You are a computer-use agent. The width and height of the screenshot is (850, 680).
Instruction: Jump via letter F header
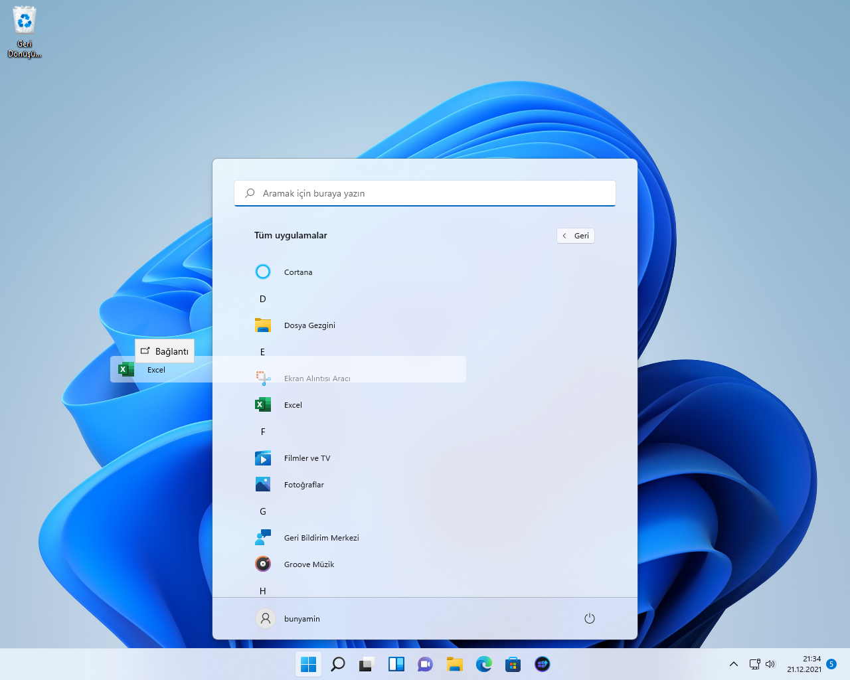click(x=263, y=432)
